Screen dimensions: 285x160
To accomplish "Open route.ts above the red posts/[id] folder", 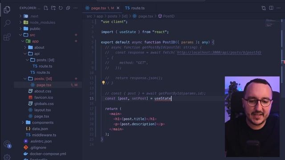I will tap(43, 72).
